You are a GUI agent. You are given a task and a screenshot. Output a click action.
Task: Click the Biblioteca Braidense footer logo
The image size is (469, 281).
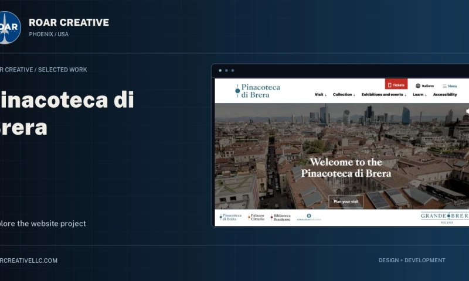tap(280, 217)
